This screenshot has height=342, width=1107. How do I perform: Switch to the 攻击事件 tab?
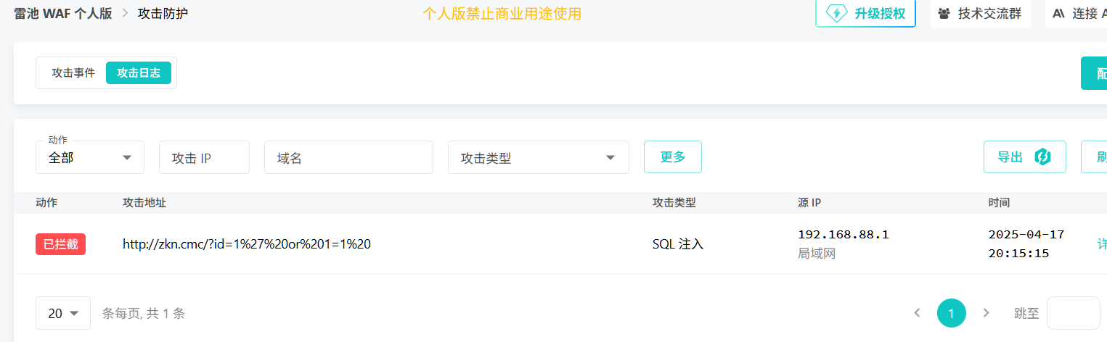click(x=73, y=73)
